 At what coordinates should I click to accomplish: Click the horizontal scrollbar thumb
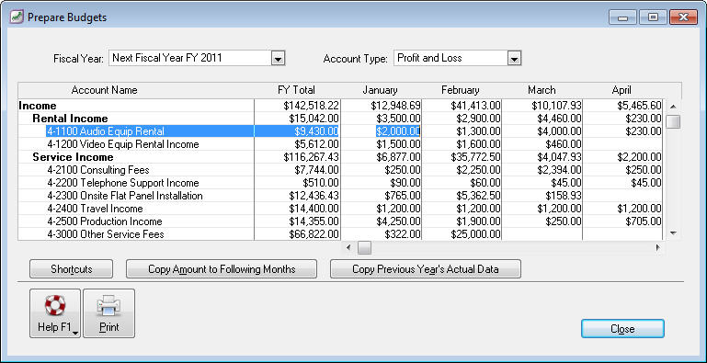coord(364,247)
